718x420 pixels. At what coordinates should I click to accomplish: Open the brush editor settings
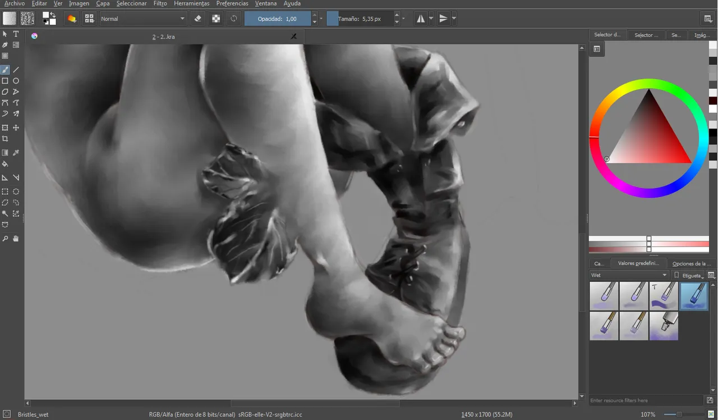click(x=71, y=19)
